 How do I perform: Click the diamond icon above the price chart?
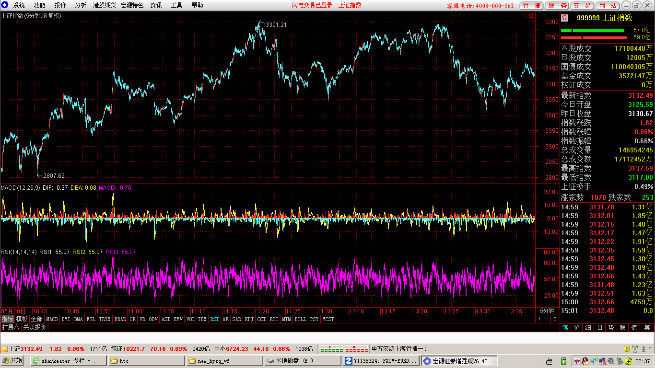tap(525, 15)
